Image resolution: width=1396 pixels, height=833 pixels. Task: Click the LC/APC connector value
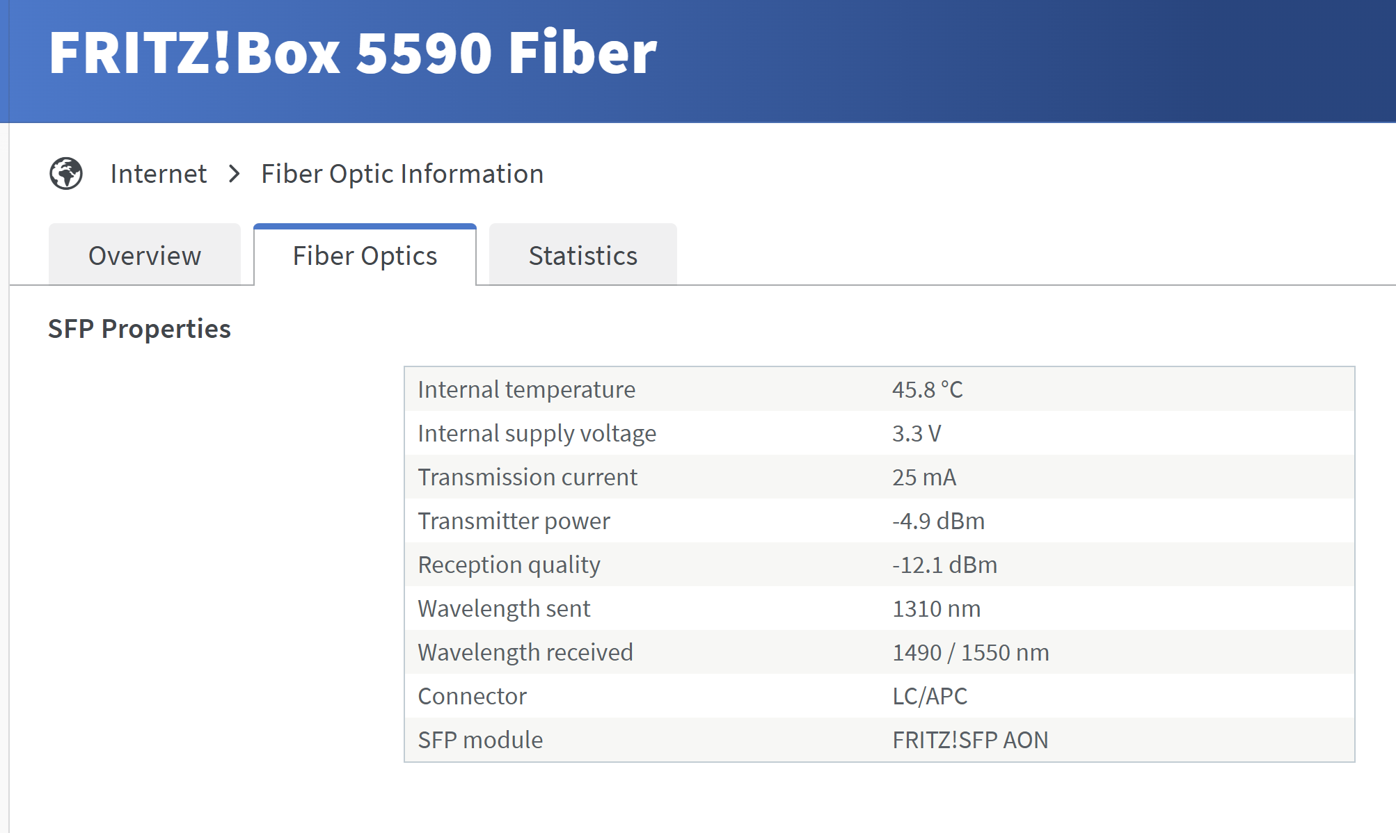[x=930, y=696]
